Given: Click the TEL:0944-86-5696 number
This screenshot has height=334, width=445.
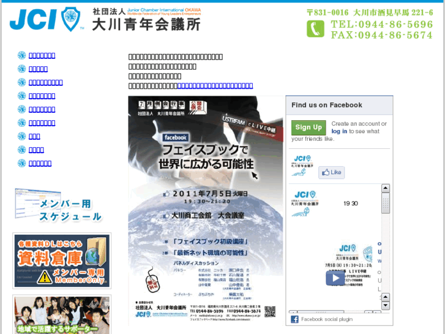Looking at the screenshot, I should click(382, 24).
